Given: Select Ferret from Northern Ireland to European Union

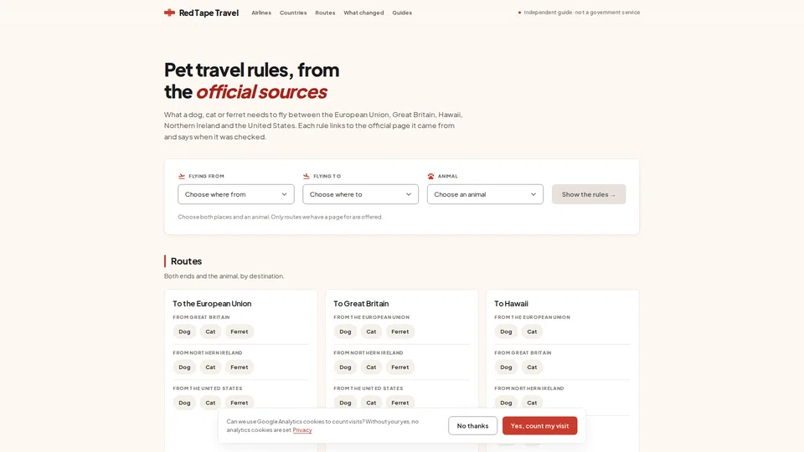Looking at the screenshot, I should [239, 367].
